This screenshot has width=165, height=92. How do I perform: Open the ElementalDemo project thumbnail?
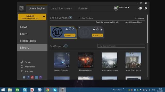point(86,60)
